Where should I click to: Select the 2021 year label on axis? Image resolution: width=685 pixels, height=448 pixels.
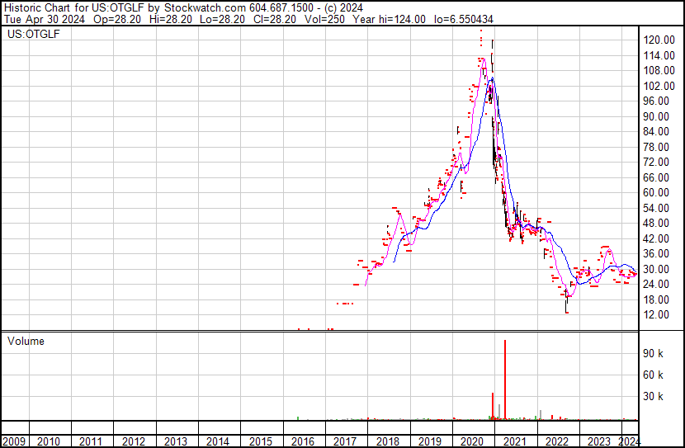coord(515,441)
